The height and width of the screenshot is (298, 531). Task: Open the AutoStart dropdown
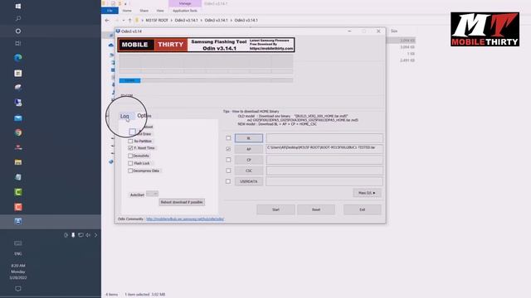(153, 194)
